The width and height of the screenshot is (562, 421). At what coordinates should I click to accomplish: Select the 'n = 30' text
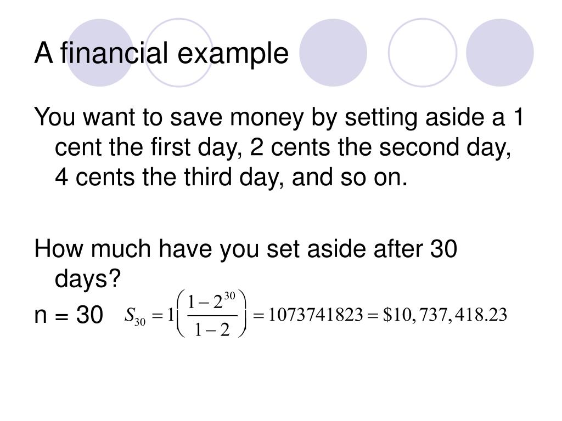click(69, 315)
